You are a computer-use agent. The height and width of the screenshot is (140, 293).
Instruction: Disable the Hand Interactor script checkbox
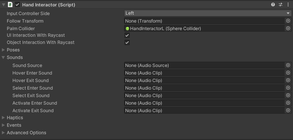[17, 5]
